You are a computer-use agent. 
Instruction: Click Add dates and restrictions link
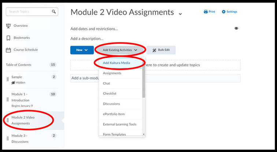94,29
